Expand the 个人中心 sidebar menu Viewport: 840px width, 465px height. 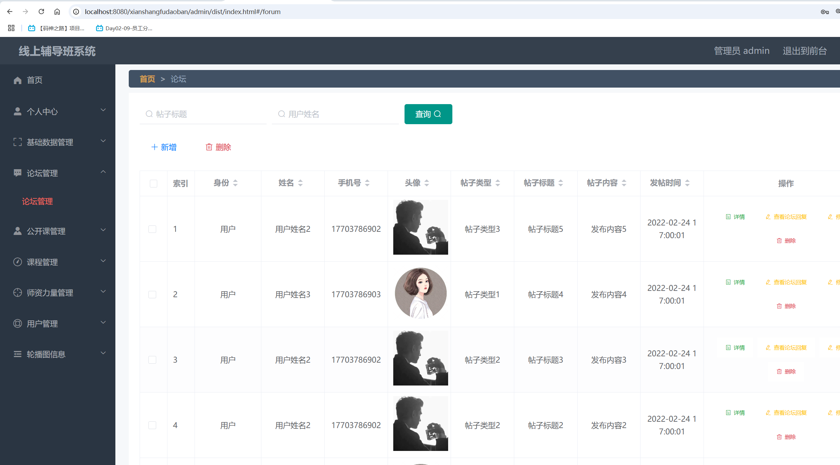coord(58,111)
